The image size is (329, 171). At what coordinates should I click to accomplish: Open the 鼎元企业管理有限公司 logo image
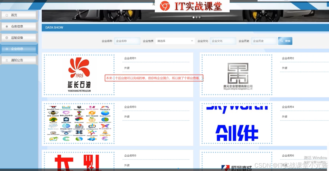(x=237, y=75)
